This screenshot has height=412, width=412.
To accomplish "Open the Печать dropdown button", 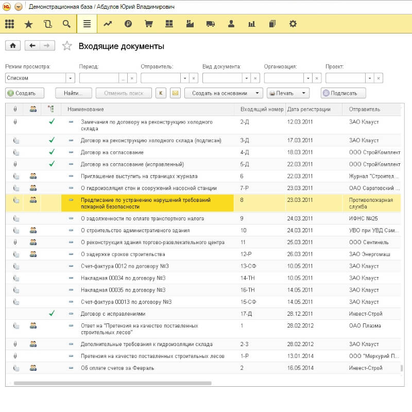I will coord(288,93).
